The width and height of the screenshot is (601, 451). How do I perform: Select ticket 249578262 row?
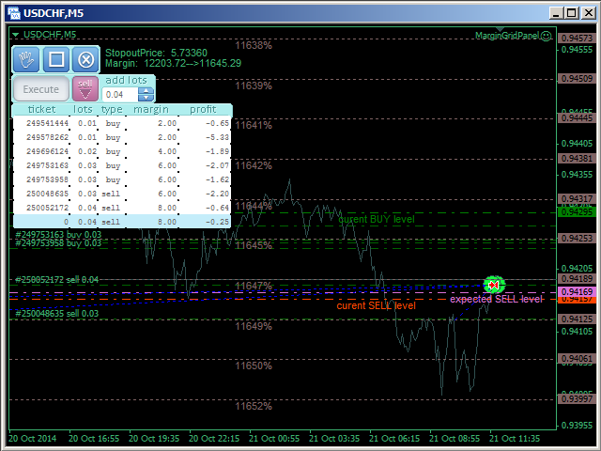click(122, 137)
